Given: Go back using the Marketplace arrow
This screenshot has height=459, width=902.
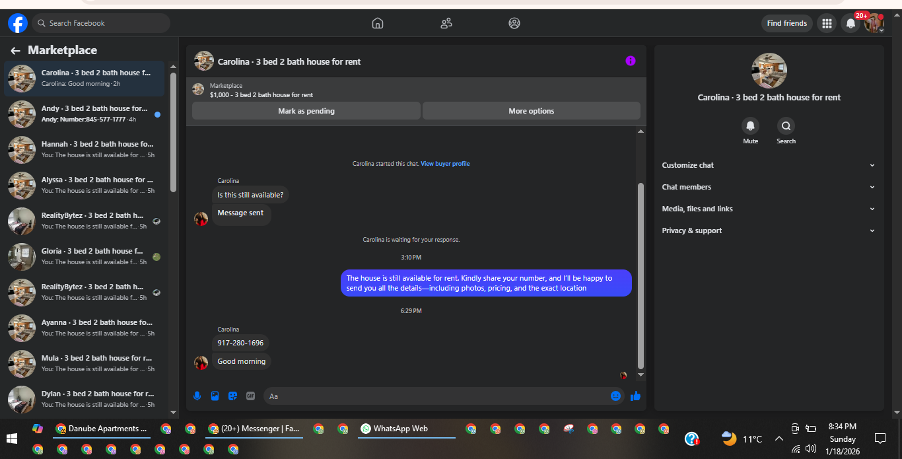Looking at the screenshot, I should coord(15,51).
